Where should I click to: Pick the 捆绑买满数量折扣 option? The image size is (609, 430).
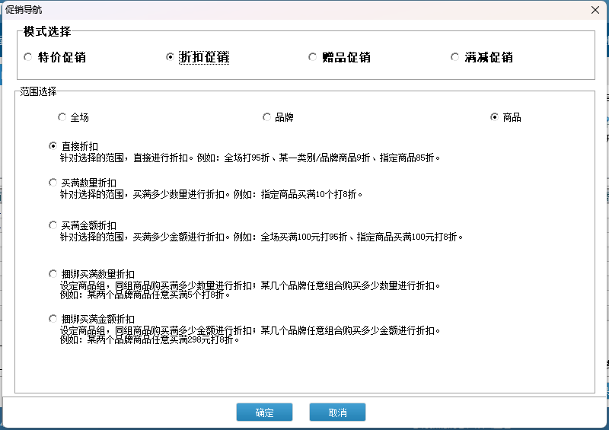pyautogui.click(x=53, y=274)
